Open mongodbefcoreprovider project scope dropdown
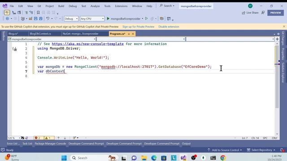Screen dimensions: 287x161 (52, 39)
